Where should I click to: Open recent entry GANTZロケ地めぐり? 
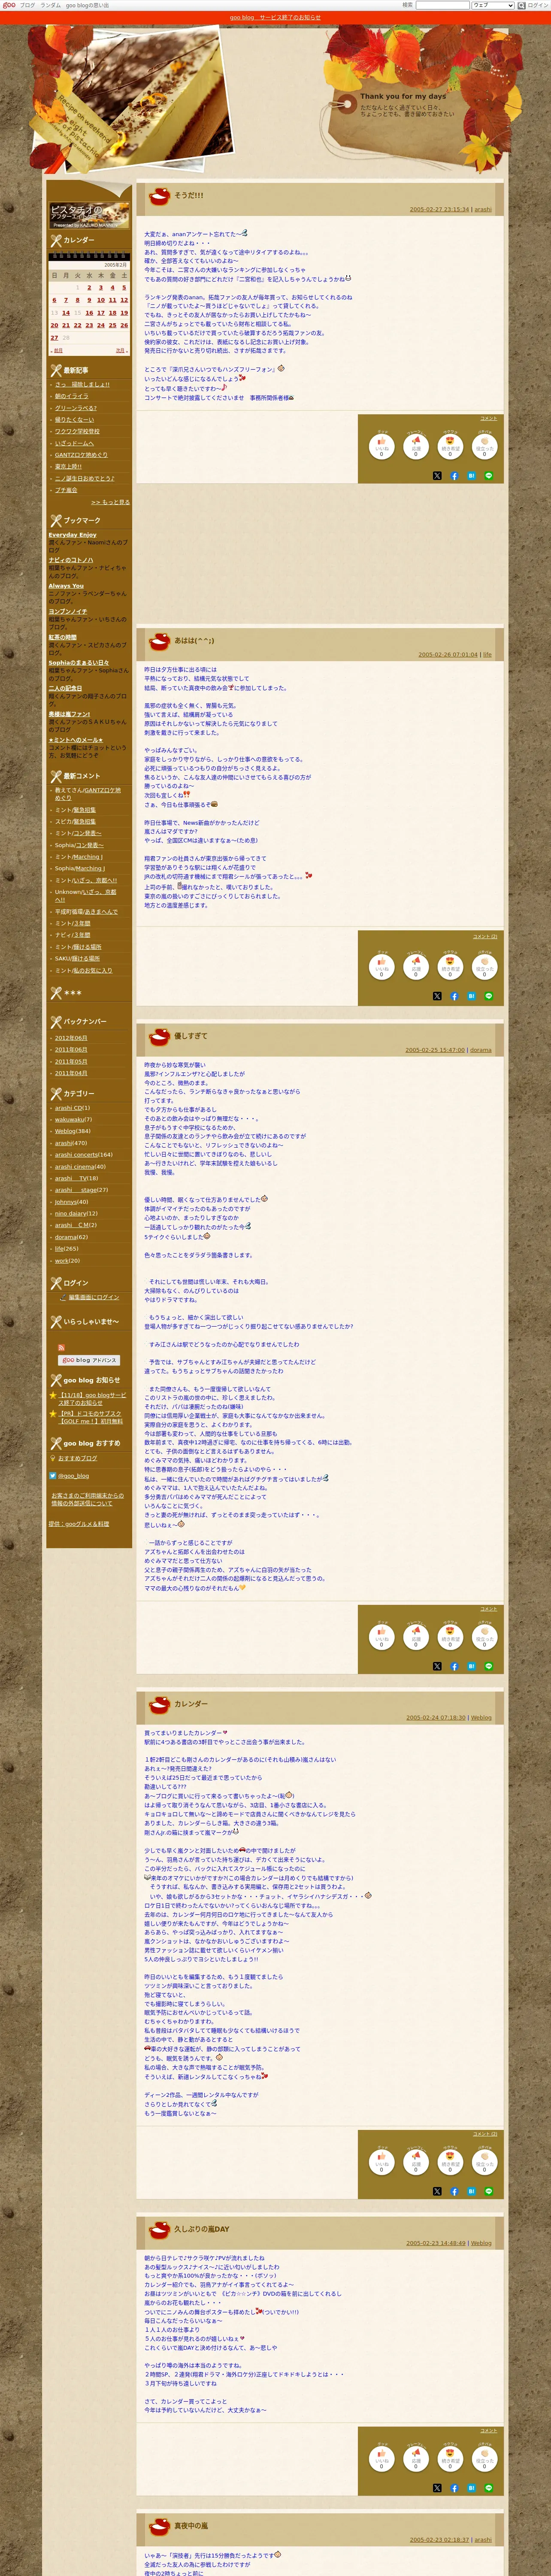[81, 455]
